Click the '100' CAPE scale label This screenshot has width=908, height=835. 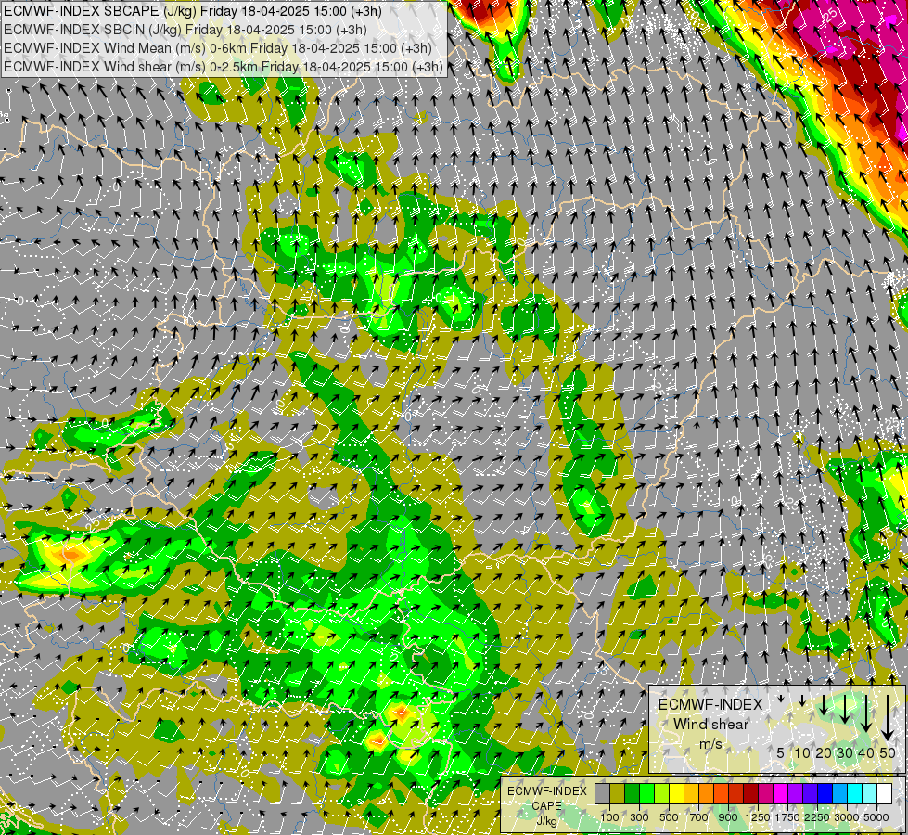coord(609,817)
